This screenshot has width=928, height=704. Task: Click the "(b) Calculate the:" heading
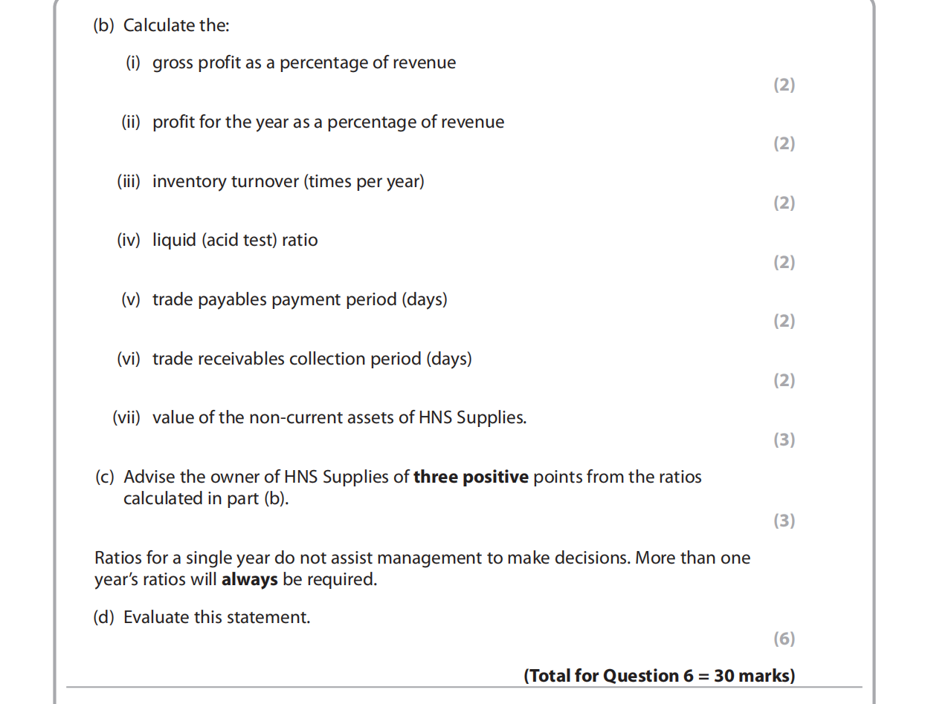coord(161,25)
